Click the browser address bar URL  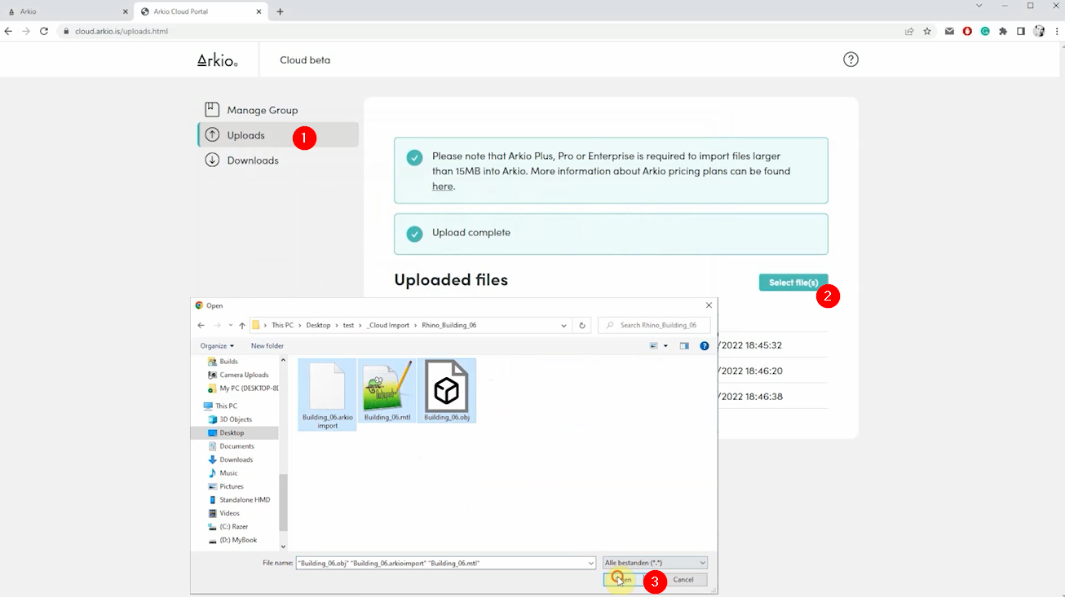(122, 31)
